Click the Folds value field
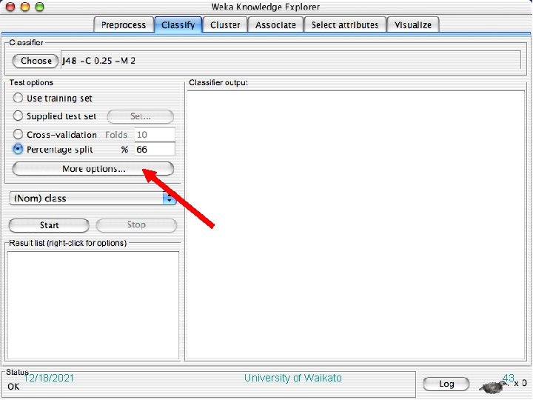533x400 pixels. 155,135
